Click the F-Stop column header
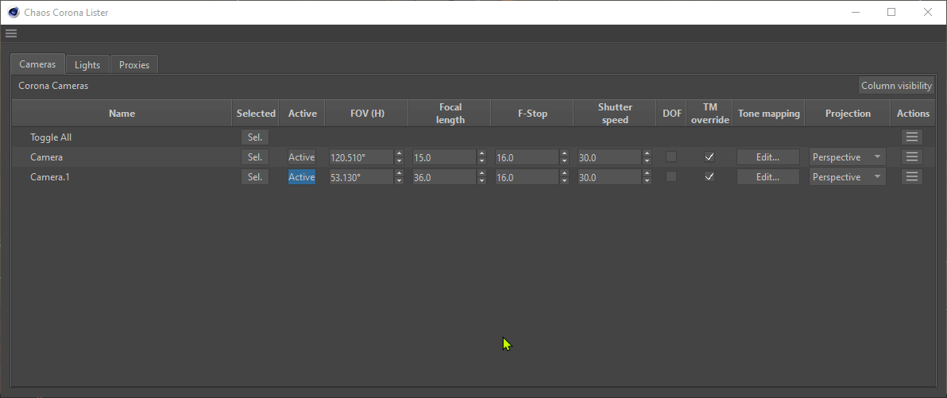This screenshot has width=947, height=398. click(532, 113)
